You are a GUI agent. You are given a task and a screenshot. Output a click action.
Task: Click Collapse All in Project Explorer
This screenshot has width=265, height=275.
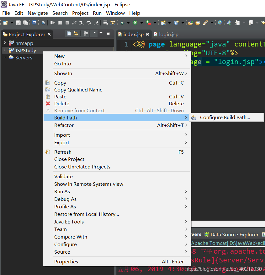click(69, 34)
